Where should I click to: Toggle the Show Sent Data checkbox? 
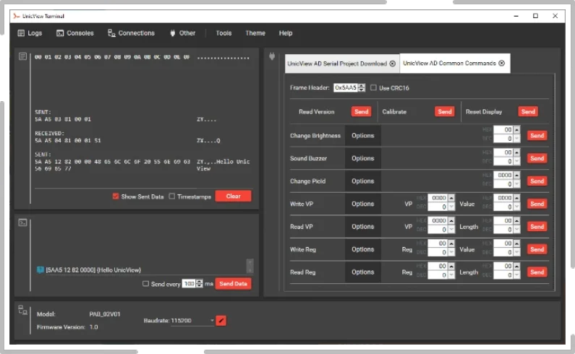coord(116,197)
